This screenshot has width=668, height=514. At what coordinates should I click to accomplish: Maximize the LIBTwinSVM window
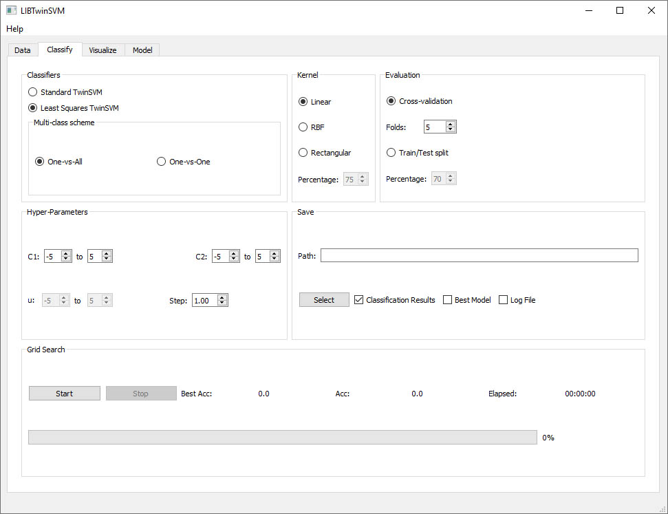pyautogui.click(x=620, y=10)
